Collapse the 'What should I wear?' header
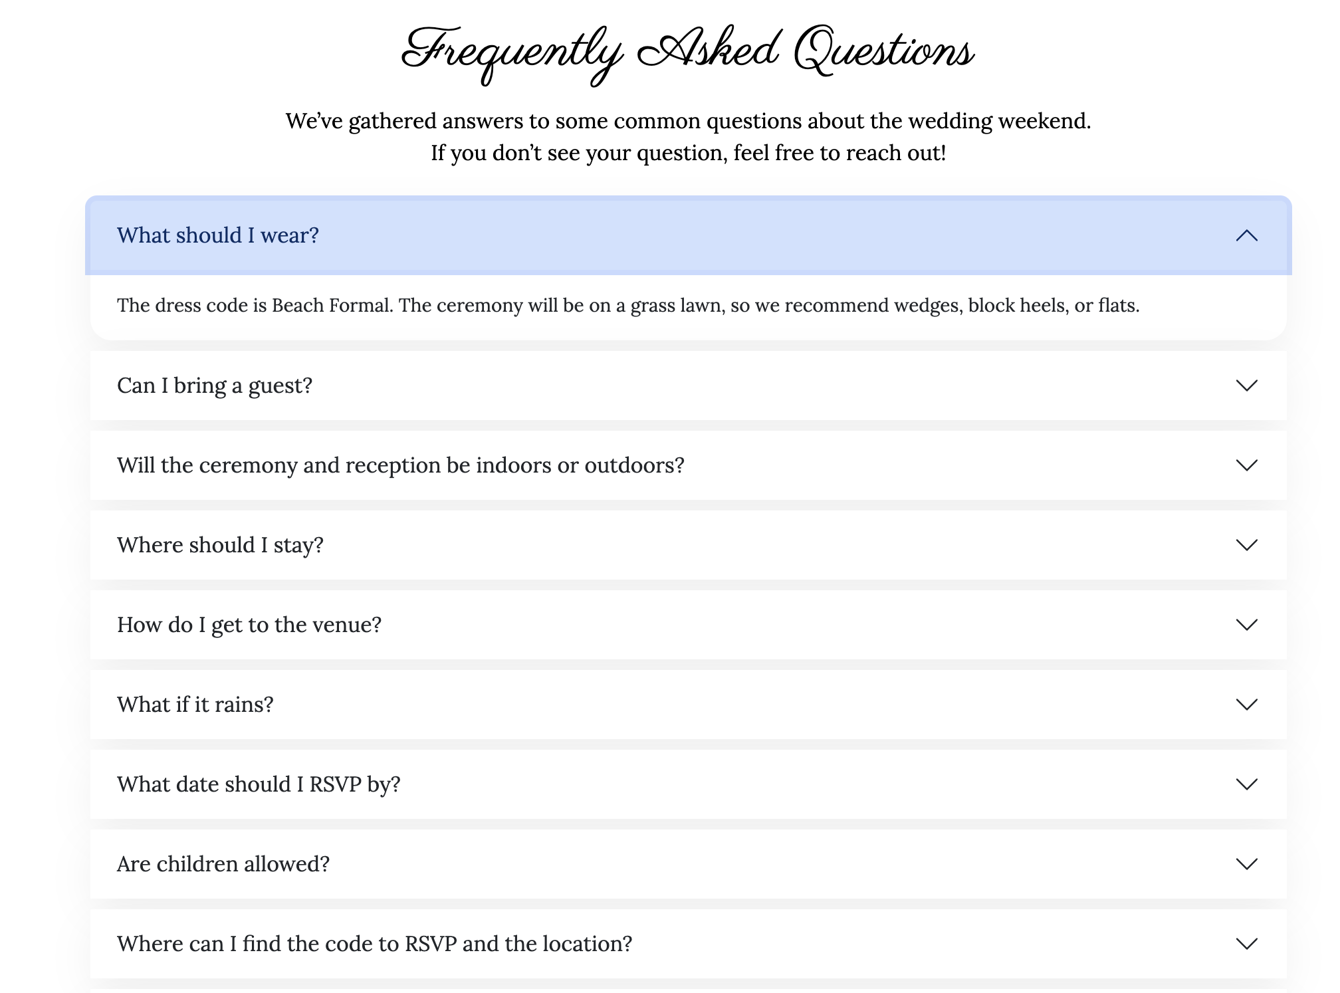1340x993 pixels. point(218,235)
